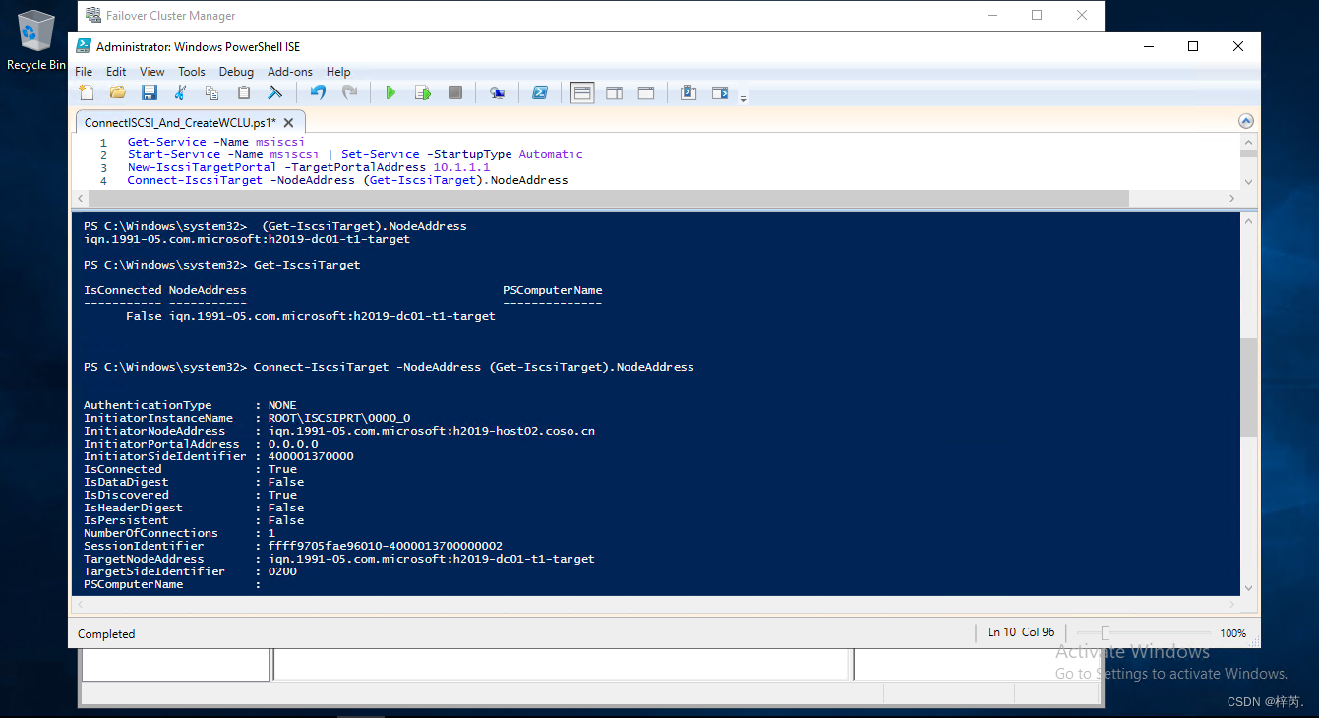Viewport: 1319px width, 718px height.
Task: Click the Run Selection toolbar icon
Action: [x=422, y=91]
